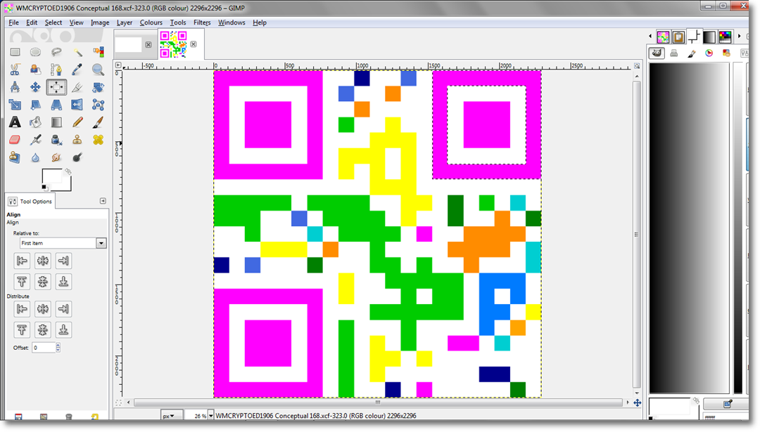Image resolution: width=760 pixels, height=432 pixels.
Task: Select the Paths tool
Action: click(x=56, y=70)
